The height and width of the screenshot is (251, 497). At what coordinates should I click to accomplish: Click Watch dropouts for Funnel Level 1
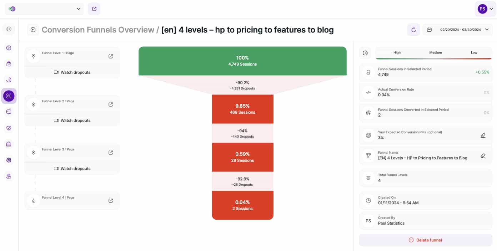(72, 72)
